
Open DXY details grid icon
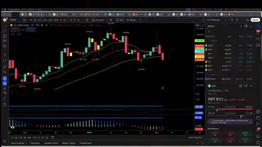coord(241,86)
